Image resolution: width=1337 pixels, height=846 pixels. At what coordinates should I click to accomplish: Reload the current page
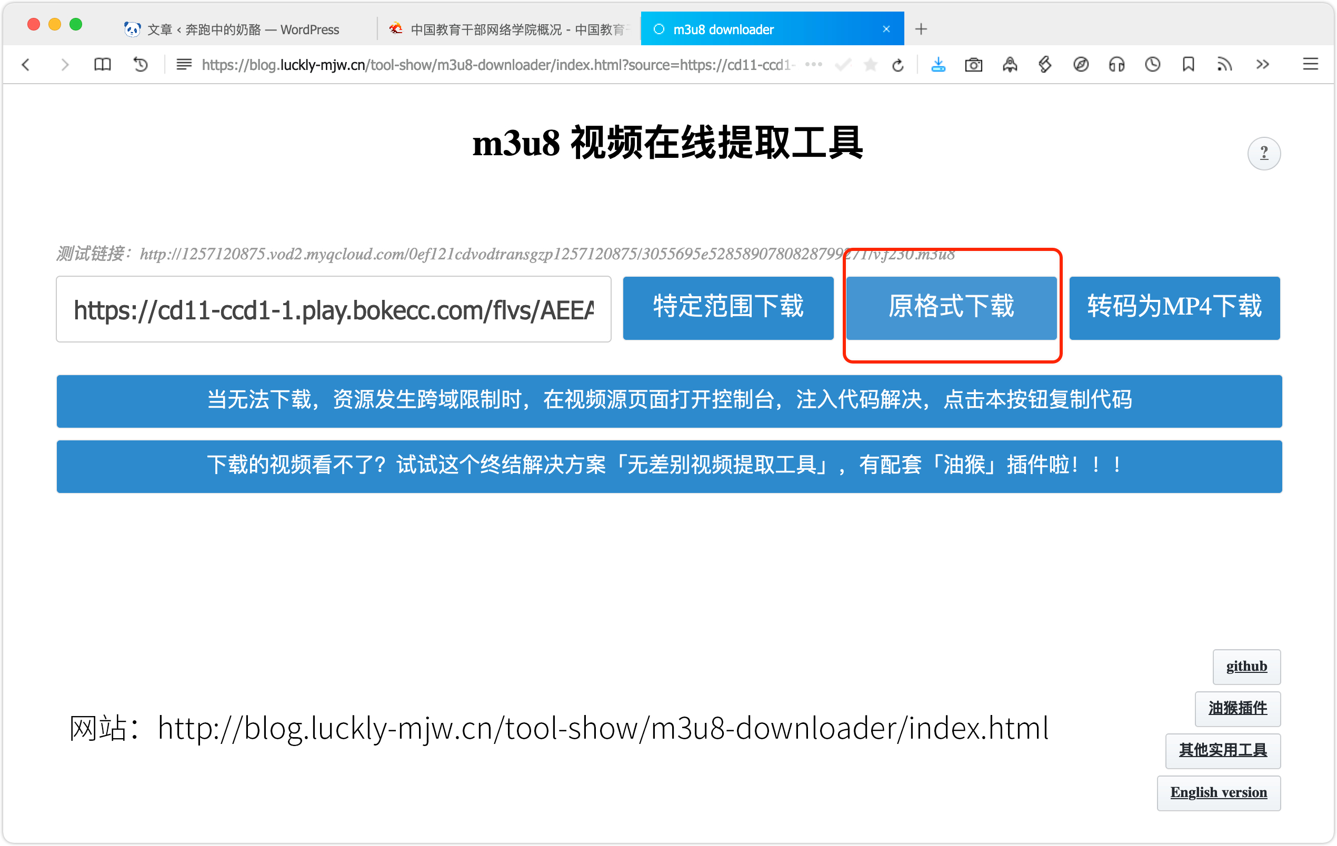point(898,65)
